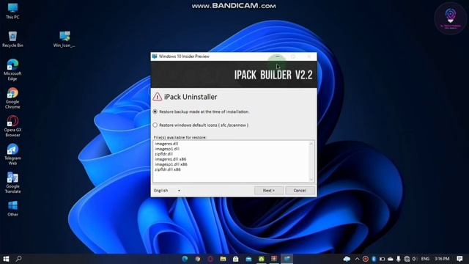469x264 pixels.
Task: Select zipfldr.dll x86 in the list
Action: [x=168, y=169]
